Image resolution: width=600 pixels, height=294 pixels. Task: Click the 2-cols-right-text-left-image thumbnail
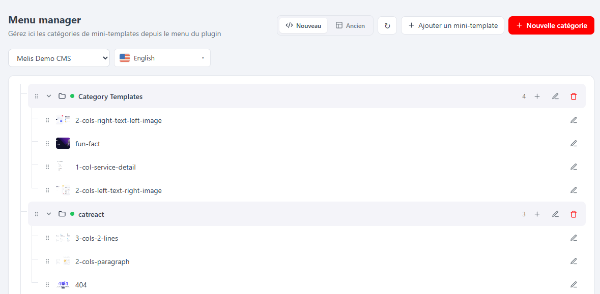pyautogui.click(x=63, y=119)
